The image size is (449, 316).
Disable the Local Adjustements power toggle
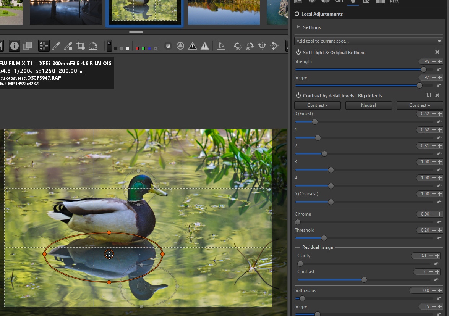coord(297,14)
